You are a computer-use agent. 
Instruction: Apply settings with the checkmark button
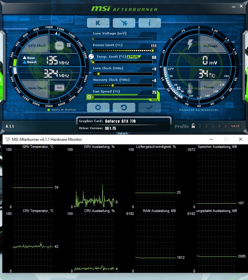150,108
